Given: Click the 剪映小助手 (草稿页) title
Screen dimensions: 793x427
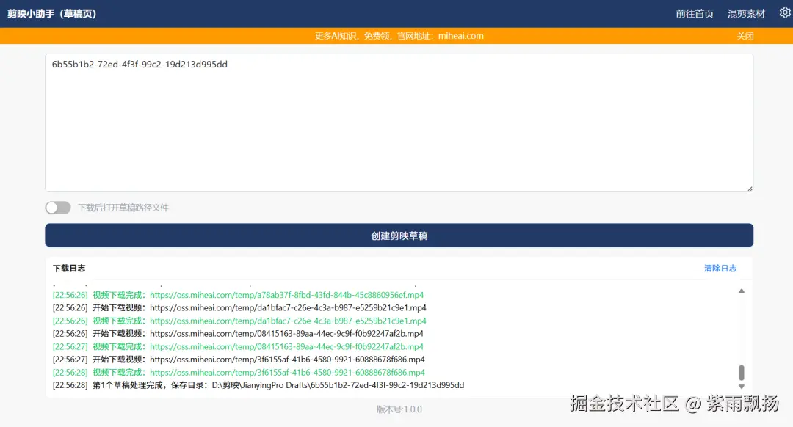Looking at the screenshot, I should click(x=51, y=14).
